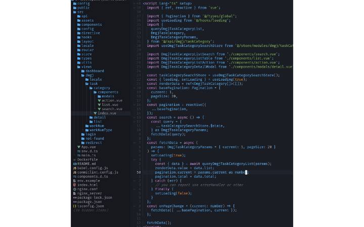Viewport: 364px width, 227px height.
Task: Expand the utils folder
Action: 79,63
